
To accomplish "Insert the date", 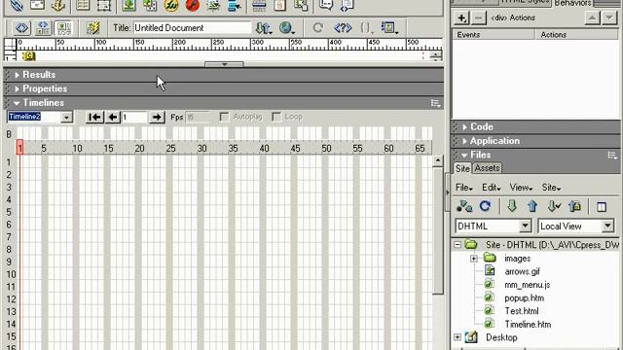I will [x=280, y=5].
